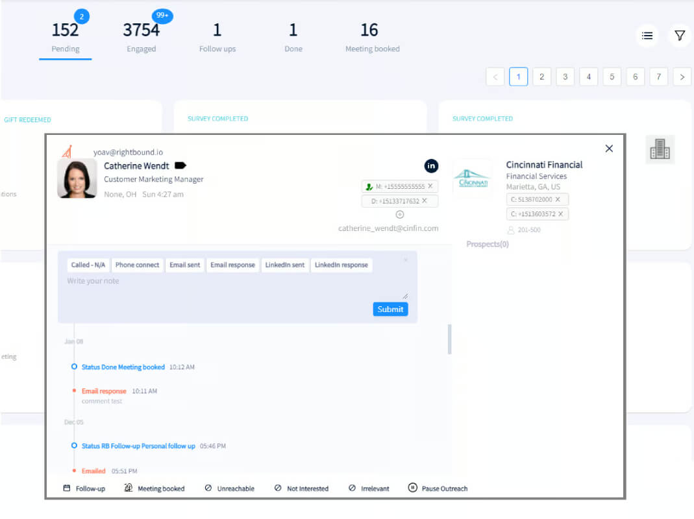
Task: Open Status Done Meeting booked entry
Action: [x=123, y=367]
